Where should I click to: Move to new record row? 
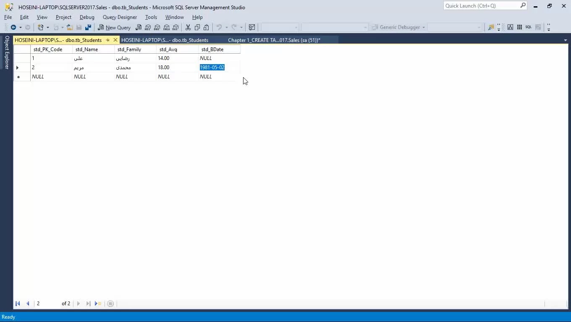98,304
